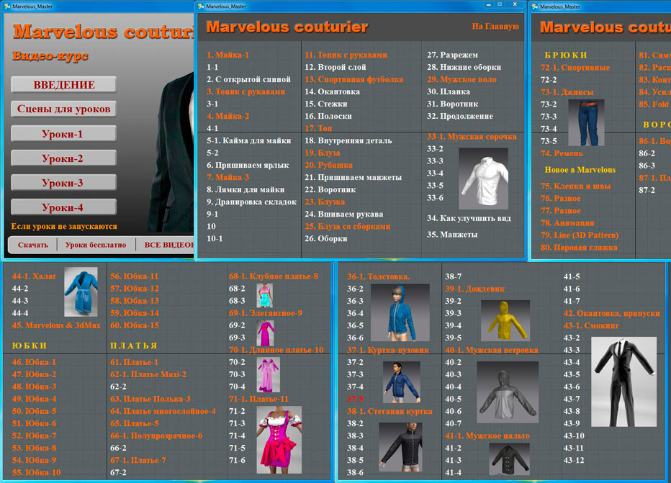
Task: Open lesson 61. Платье-1
Action: click(135, 362)
